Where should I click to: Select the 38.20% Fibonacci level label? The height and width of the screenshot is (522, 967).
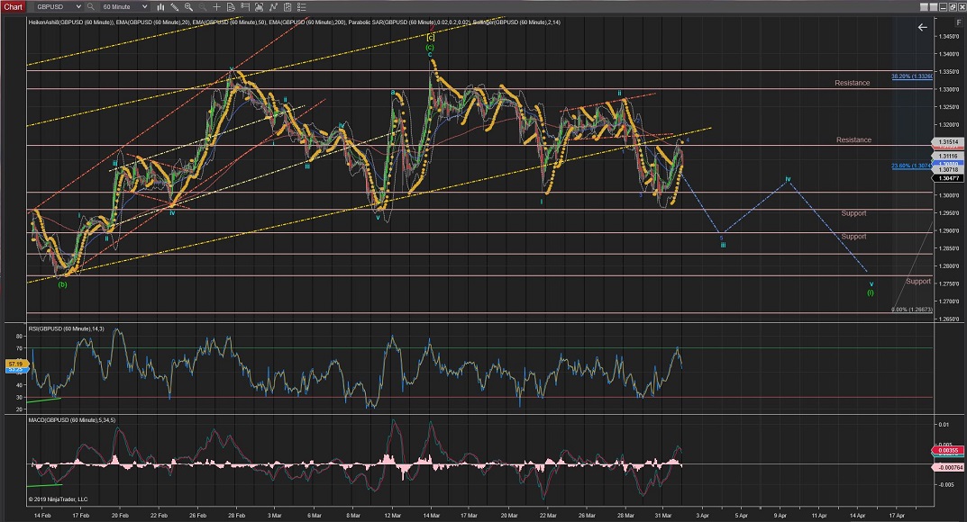coord(911,76)
